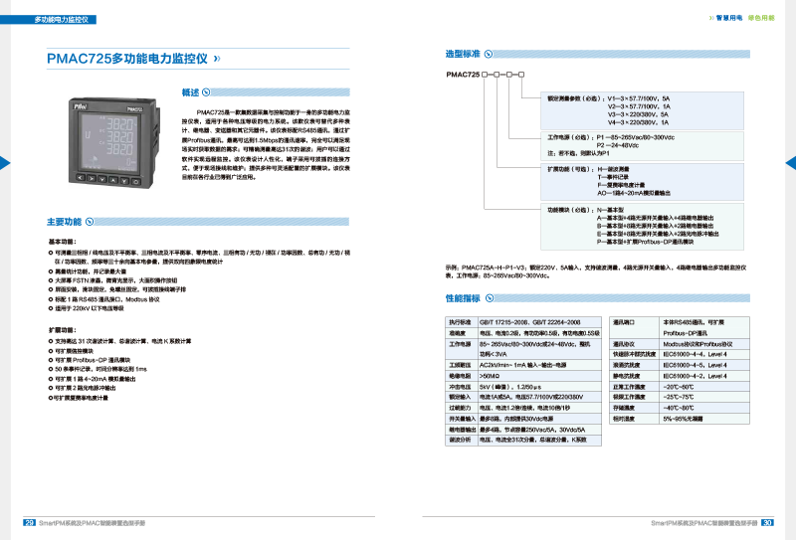The height and width of the screenshot is (540, 796).
Task: Click the circular icon beside the overview heading
Action: [x=206, y=92]
